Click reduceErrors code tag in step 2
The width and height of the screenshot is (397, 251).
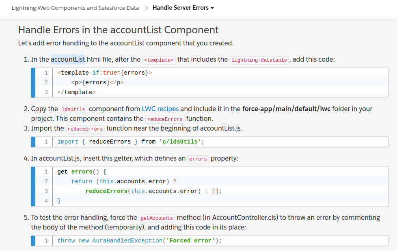tap(165, 119)
